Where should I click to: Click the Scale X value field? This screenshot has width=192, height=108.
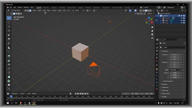point(175,73)
